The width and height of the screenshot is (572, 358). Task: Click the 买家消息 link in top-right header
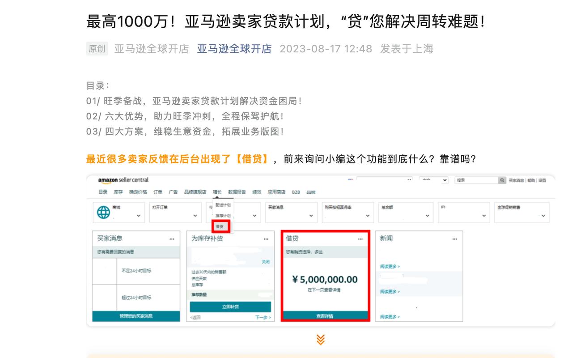pyautogui.click(x=517, y=180)
